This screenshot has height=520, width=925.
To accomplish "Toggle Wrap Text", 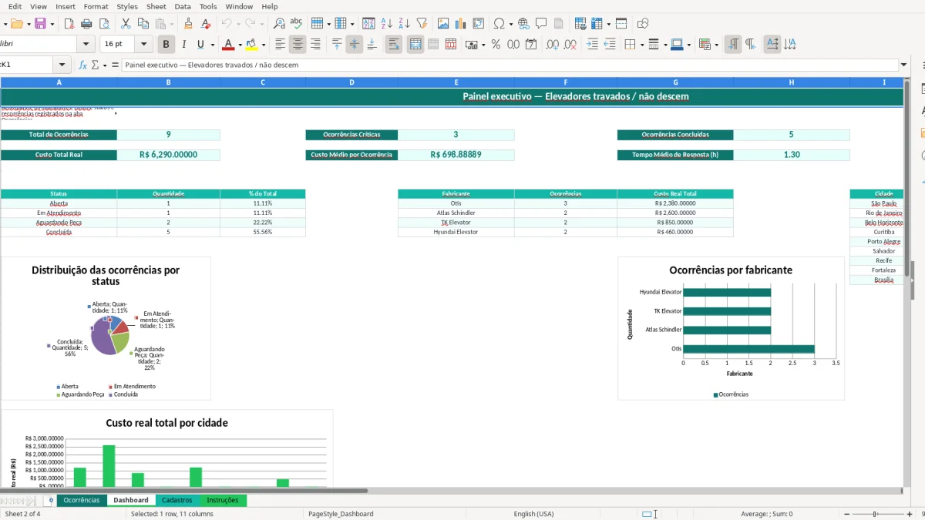I will 394,45.
